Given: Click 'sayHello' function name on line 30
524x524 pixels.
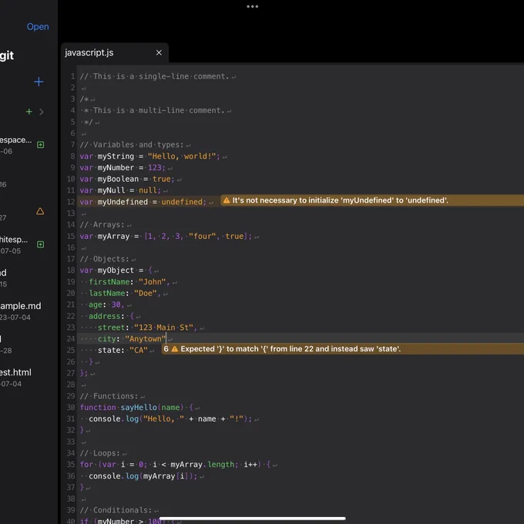Looking at the screenshot, I should point(139,408).
